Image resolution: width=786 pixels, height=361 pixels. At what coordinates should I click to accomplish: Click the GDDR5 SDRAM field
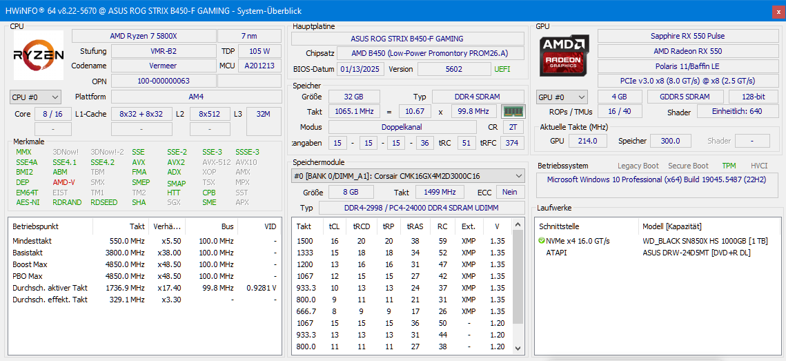(x=685, y=97)
